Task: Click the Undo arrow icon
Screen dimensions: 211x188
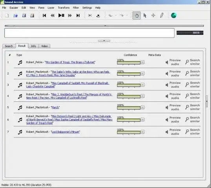Action: pyautogui.click(x=111, y=15)
